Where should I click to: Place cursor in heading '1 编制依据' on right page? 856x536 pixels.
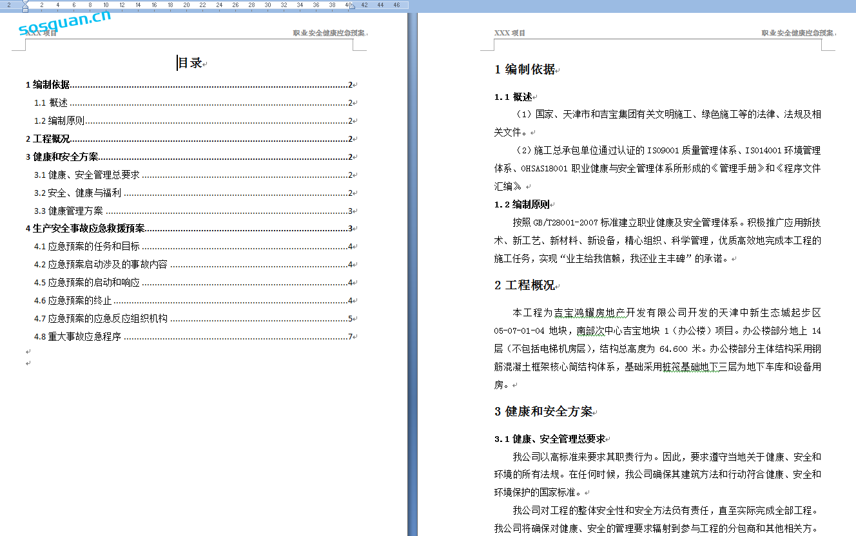tap(525, 70)
